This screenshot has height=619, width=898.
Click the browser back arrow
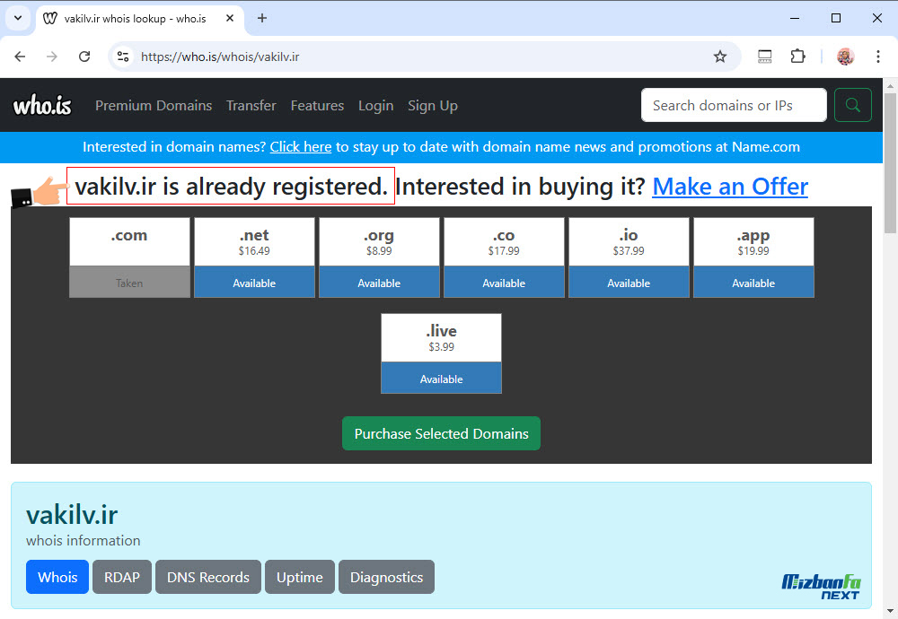[x=20, y=57]
